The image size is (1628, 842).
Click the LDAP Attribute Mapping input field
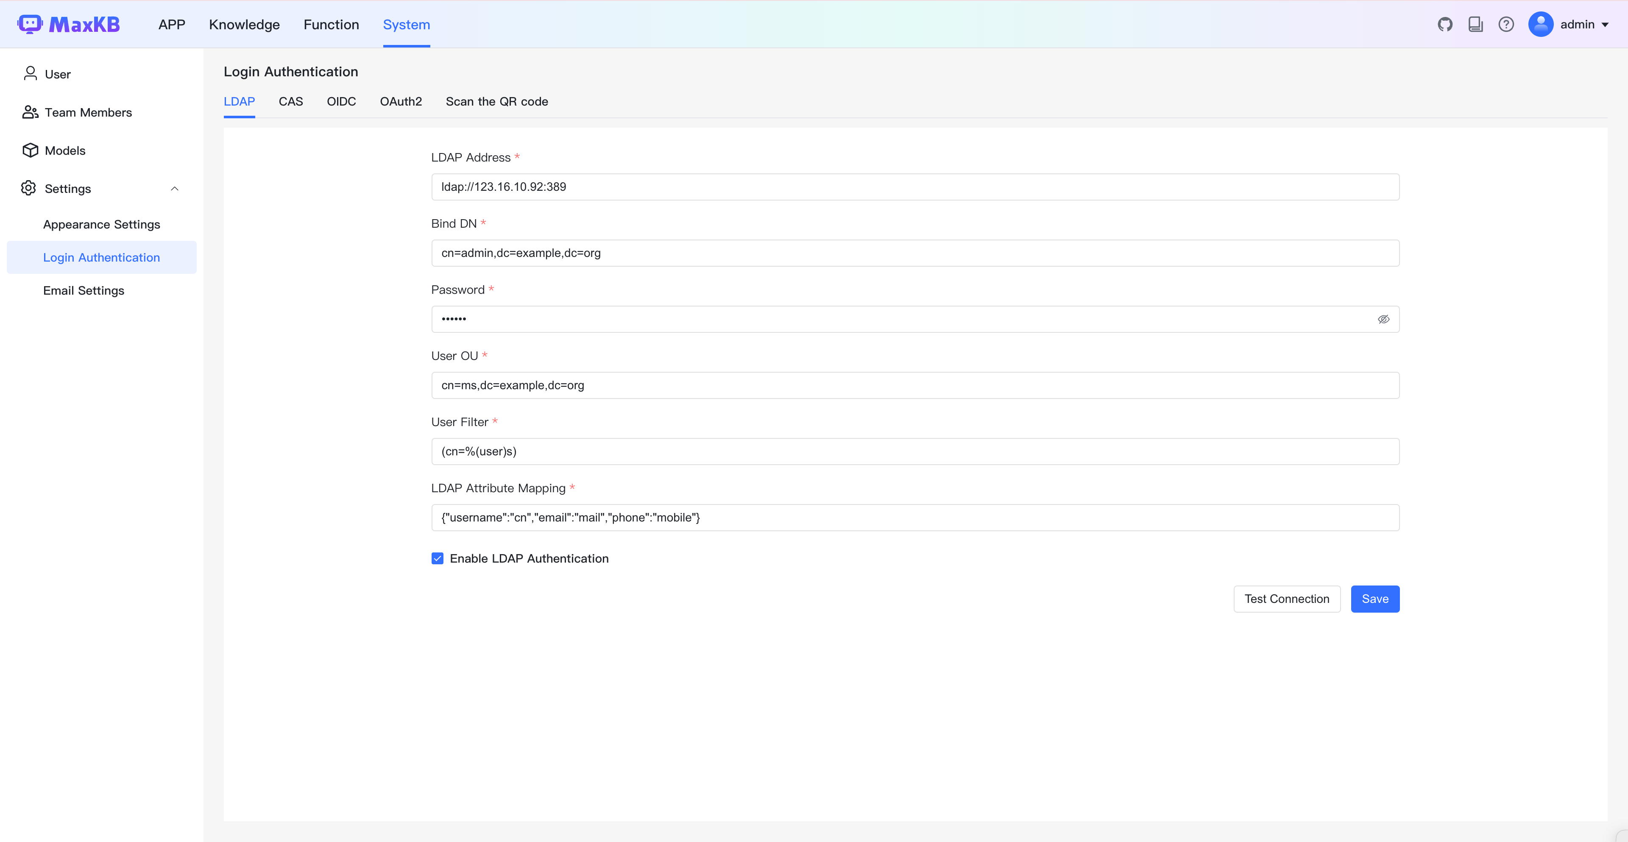[915, 517]
